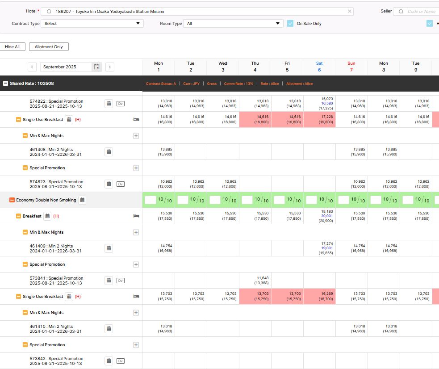Go to next month arrow
The width and height of the screenshot is (439, 369).
[x=110, y=67]
